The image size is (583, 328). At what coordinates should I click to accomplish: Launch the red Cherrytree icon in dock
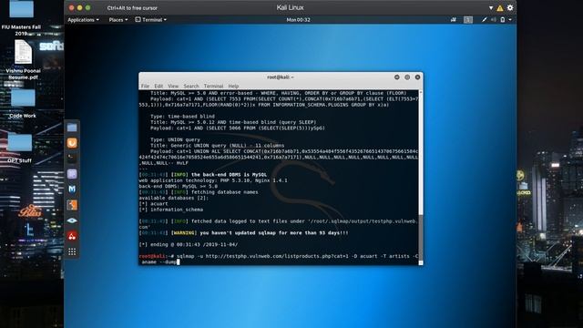pyautogui.click(x=72, y=236)
